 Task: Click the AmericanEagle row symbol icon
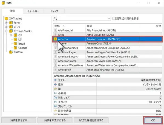(55, 52)
